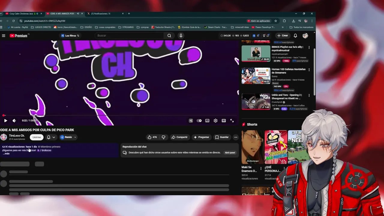384x216 pixels.
Task: Reload the page with refresh button
Action: (13, 21)
